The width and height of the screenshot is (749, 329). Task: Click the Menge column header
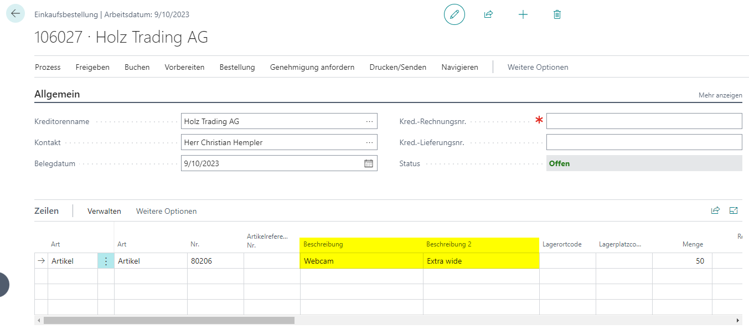coord(693,244)
